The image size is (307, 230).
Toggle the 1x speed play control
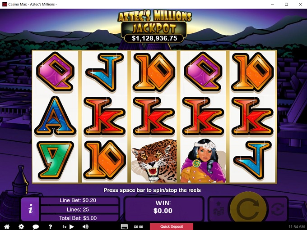tap(68, 227)
